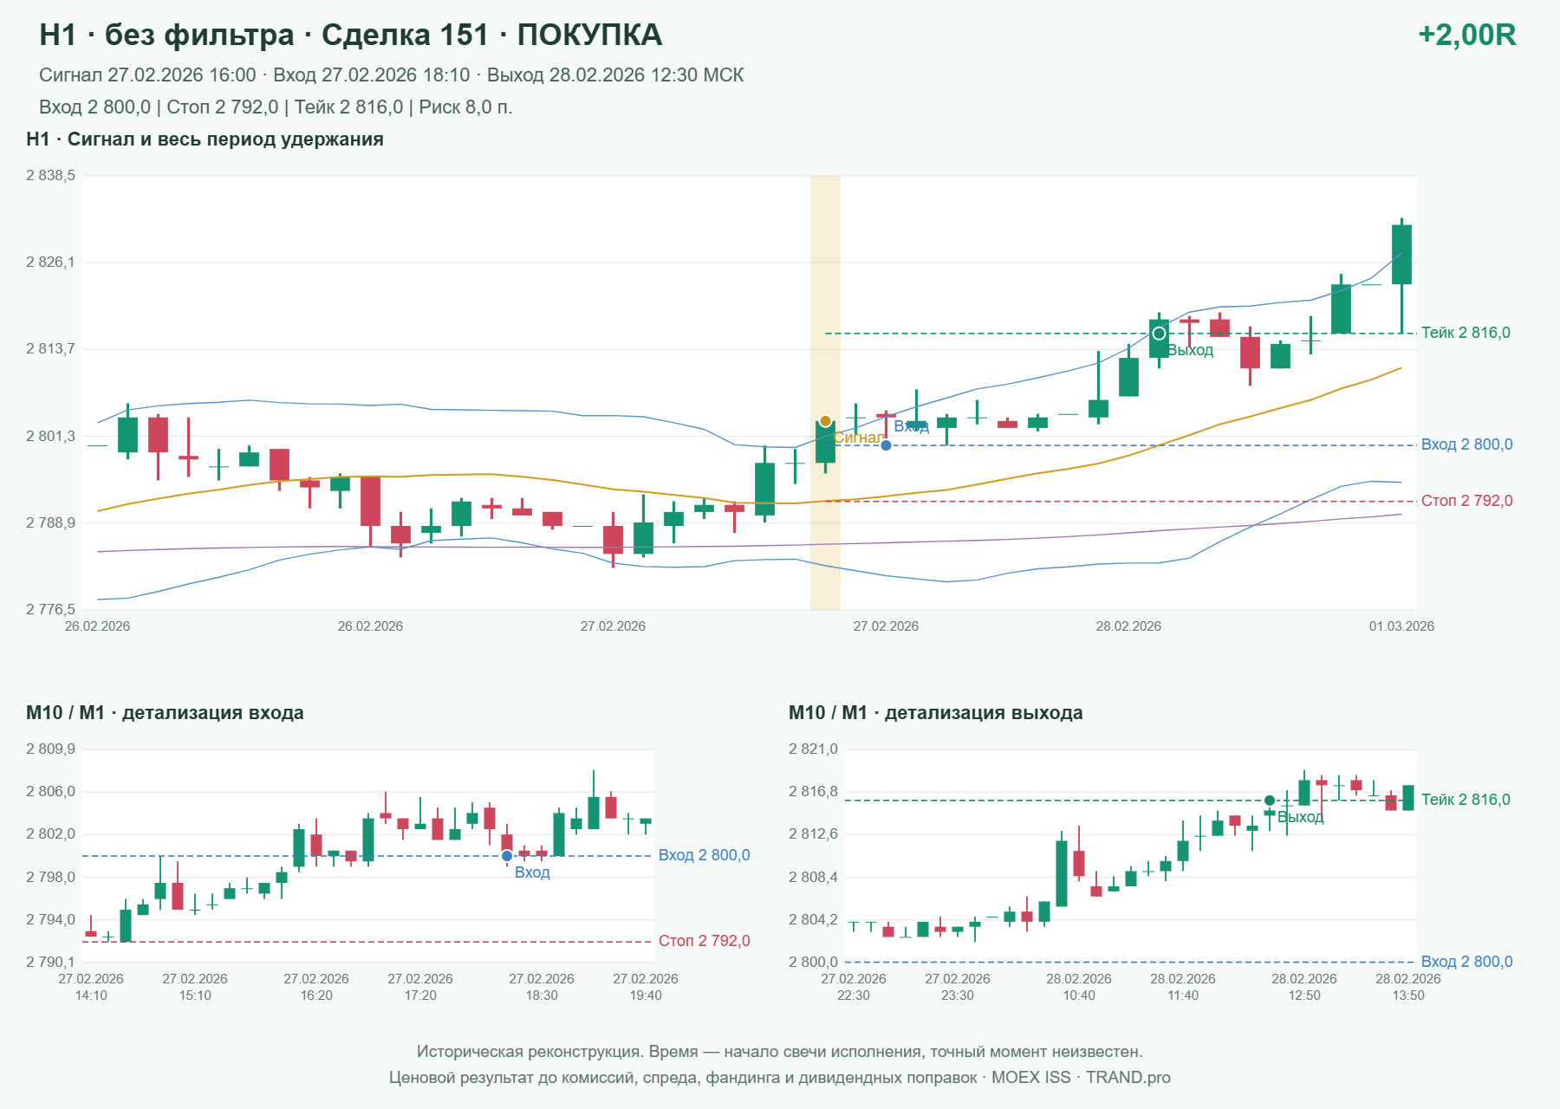
Task: Click heading 'H1 · Сигнал и весь период удержания'
Action: click(x=205, y=139)
